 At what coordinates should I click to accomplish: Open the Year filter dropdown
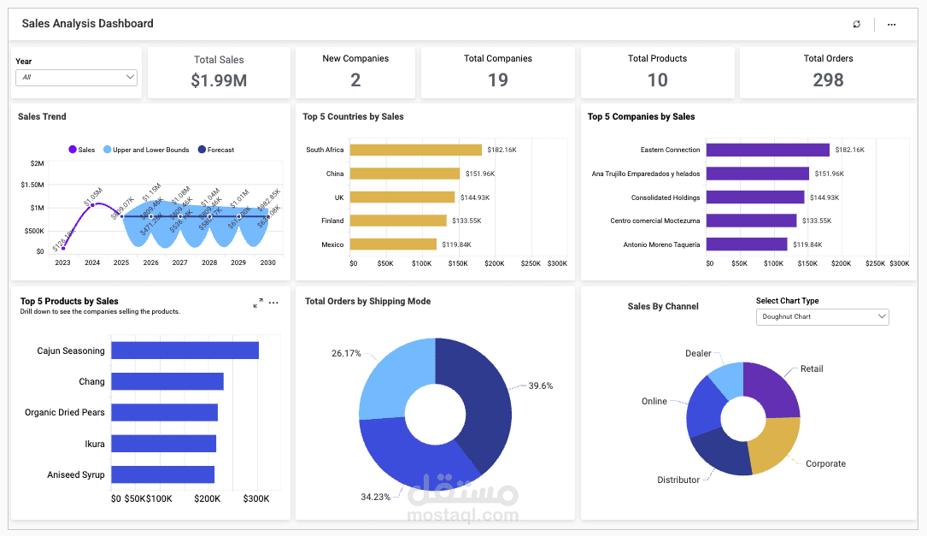point(76,77)
